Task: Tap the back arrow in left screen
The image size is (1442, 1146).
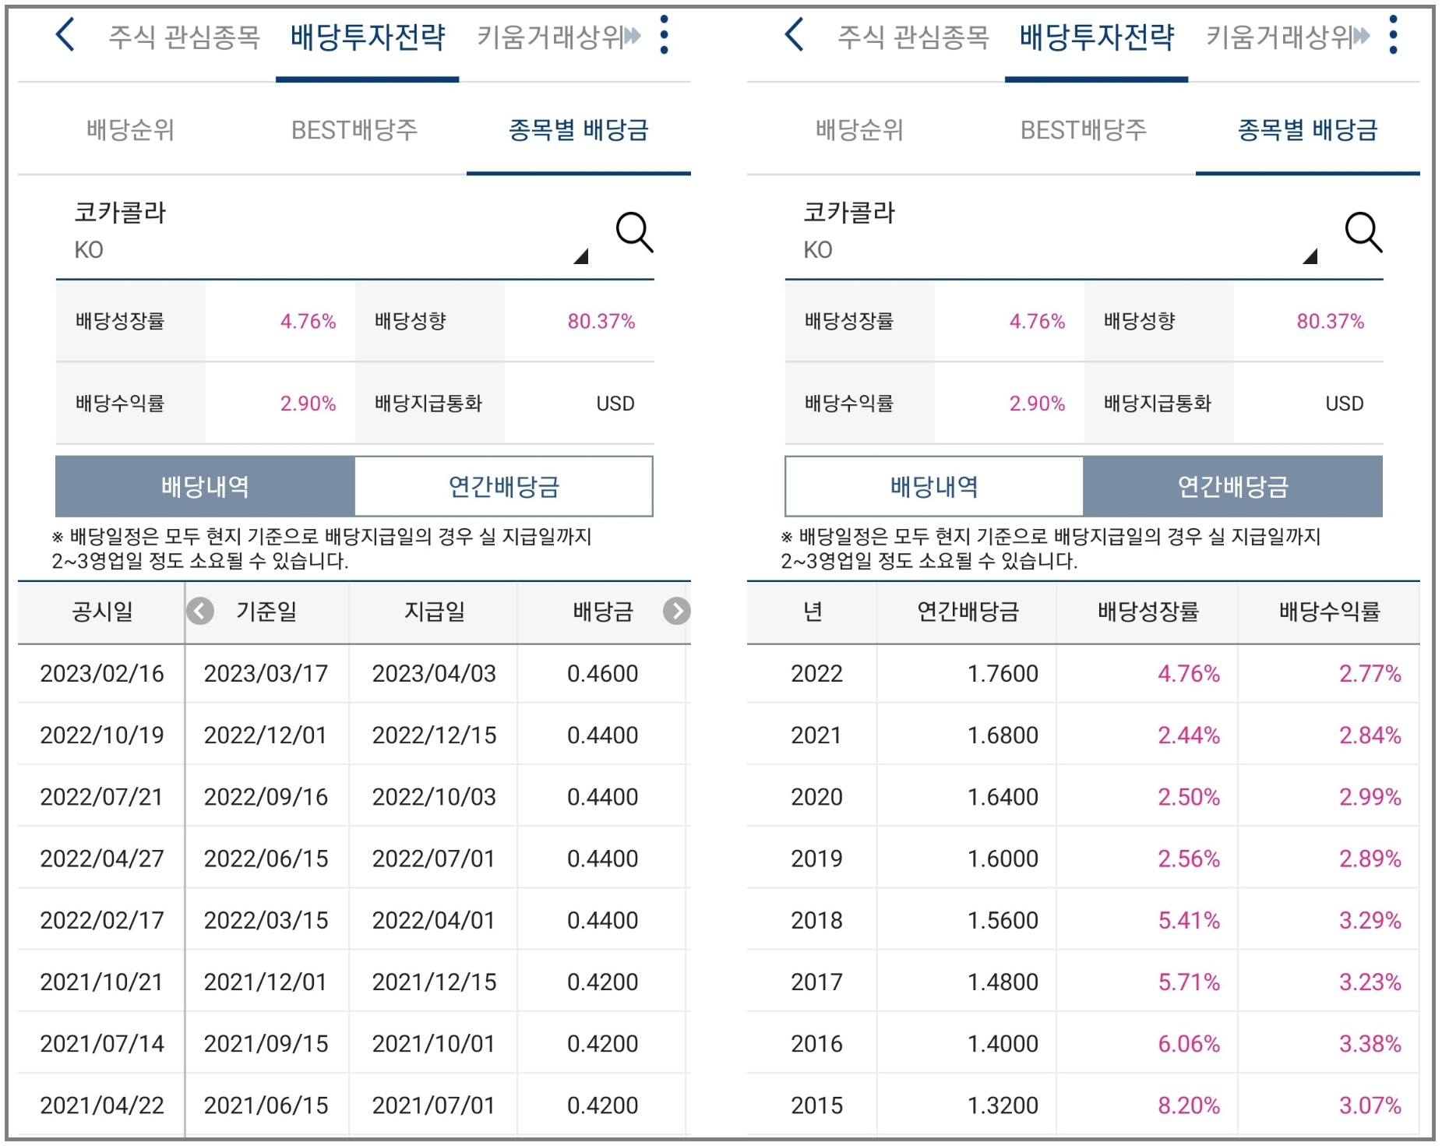Action: tap(65, 36)
